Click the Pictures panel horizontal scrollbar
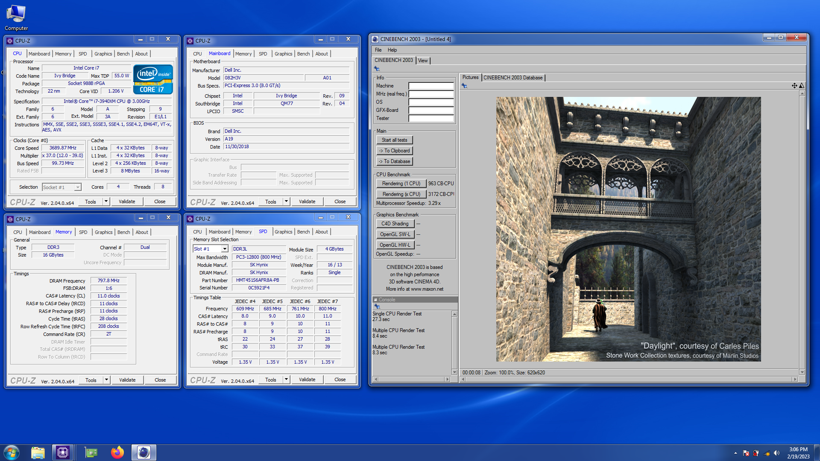Viewport: 820px width, 461px height. (x=629, y=379)
